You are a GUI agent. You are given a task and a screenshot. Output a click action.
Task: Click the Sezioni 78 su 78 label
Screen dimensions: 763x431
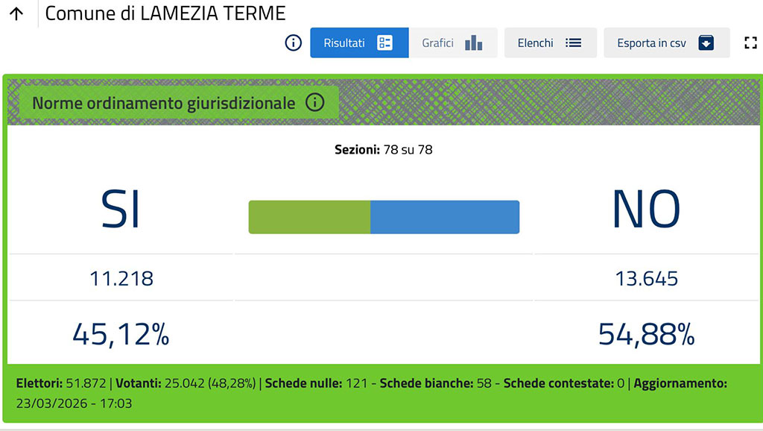coord(384,150)
